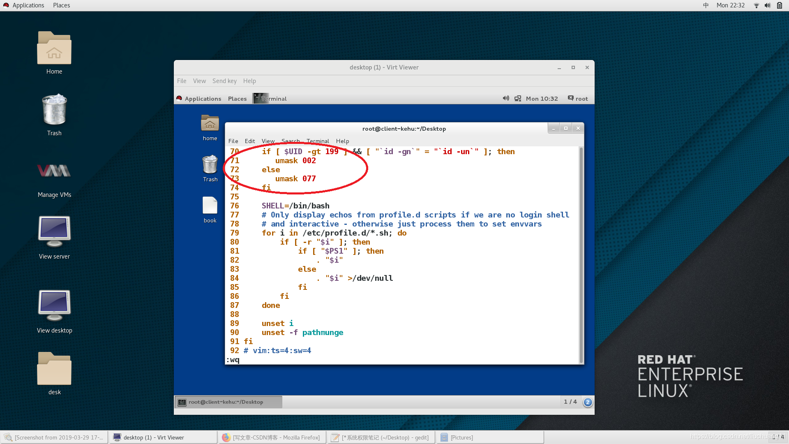Click the 'umask 077' text on line 73
Screen dimensions: 789x444
[x=295, y=179]
